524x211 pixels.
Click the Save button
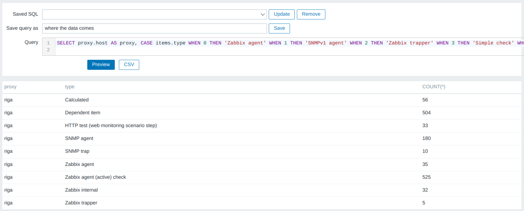pos(279,28)
